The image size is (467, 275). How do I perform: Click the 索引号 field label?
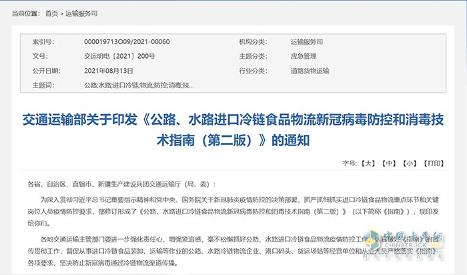(x=43, y=41)
